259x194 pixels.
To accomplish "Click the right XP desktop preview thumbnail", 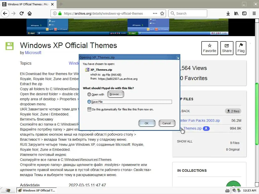I will tap(178, 27).
